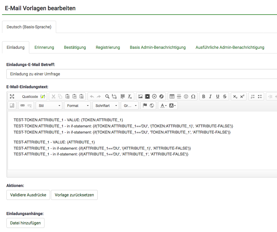Switch to the Erinnerung tab
The image size is (277, 232).
click(44, 47)
